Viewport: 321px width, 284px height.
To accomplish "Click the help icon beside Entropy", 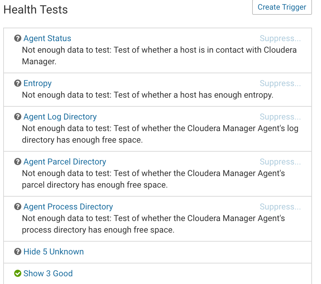I will (18, 83).
